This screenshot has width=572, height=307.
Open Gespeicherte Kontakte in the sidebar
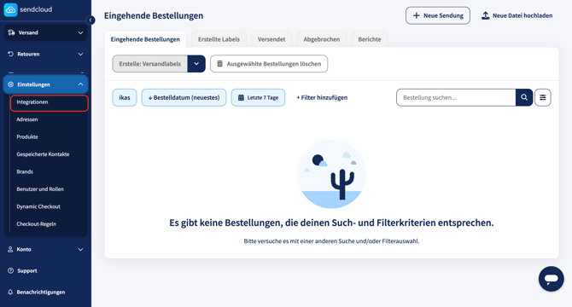[43, 154]
